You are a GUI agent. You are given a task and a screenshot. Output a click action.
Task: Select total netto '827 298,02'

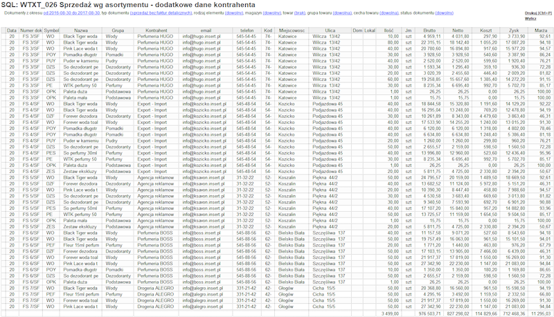(x=458, y=314)
